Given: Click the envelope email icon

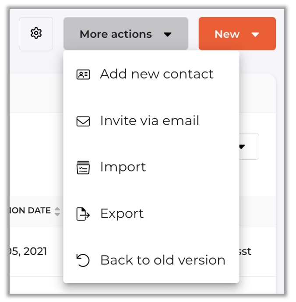Looking at the screenshot, I should (83, 121).
